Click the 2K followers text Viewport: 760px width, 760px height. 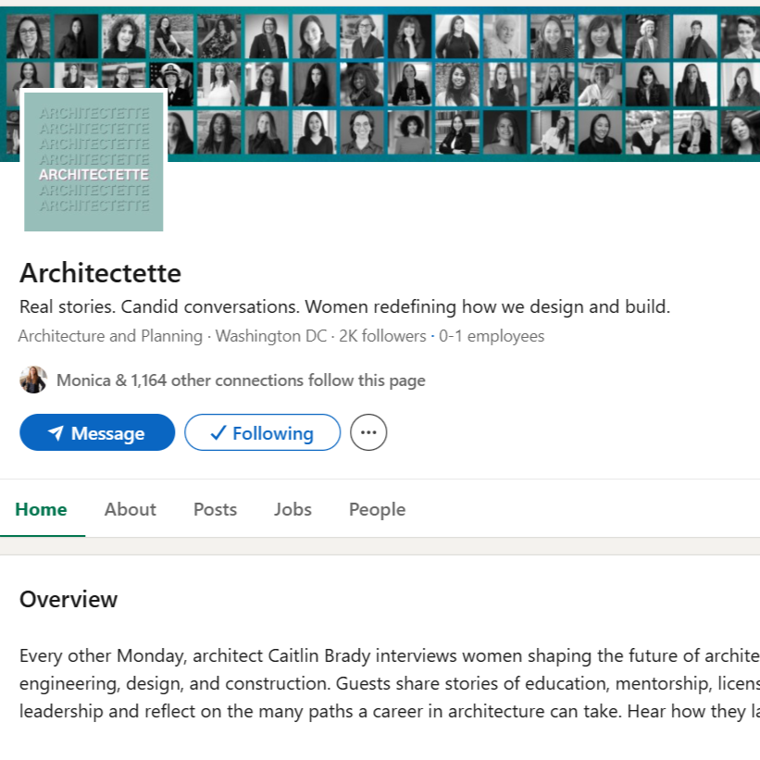382,336
